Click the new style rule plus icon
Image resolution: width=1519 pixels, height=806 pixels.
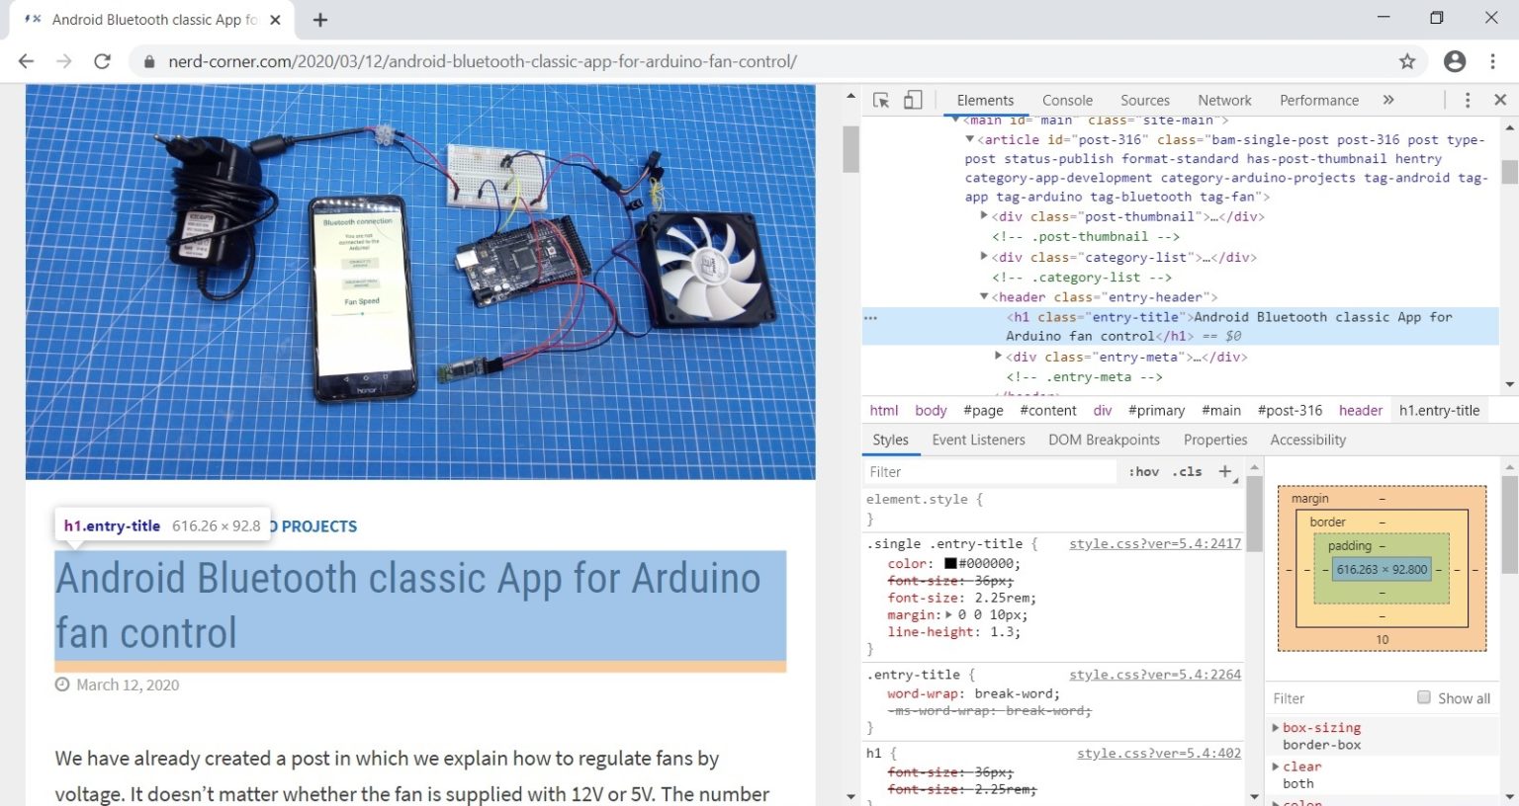click(x=1224, y=471)
